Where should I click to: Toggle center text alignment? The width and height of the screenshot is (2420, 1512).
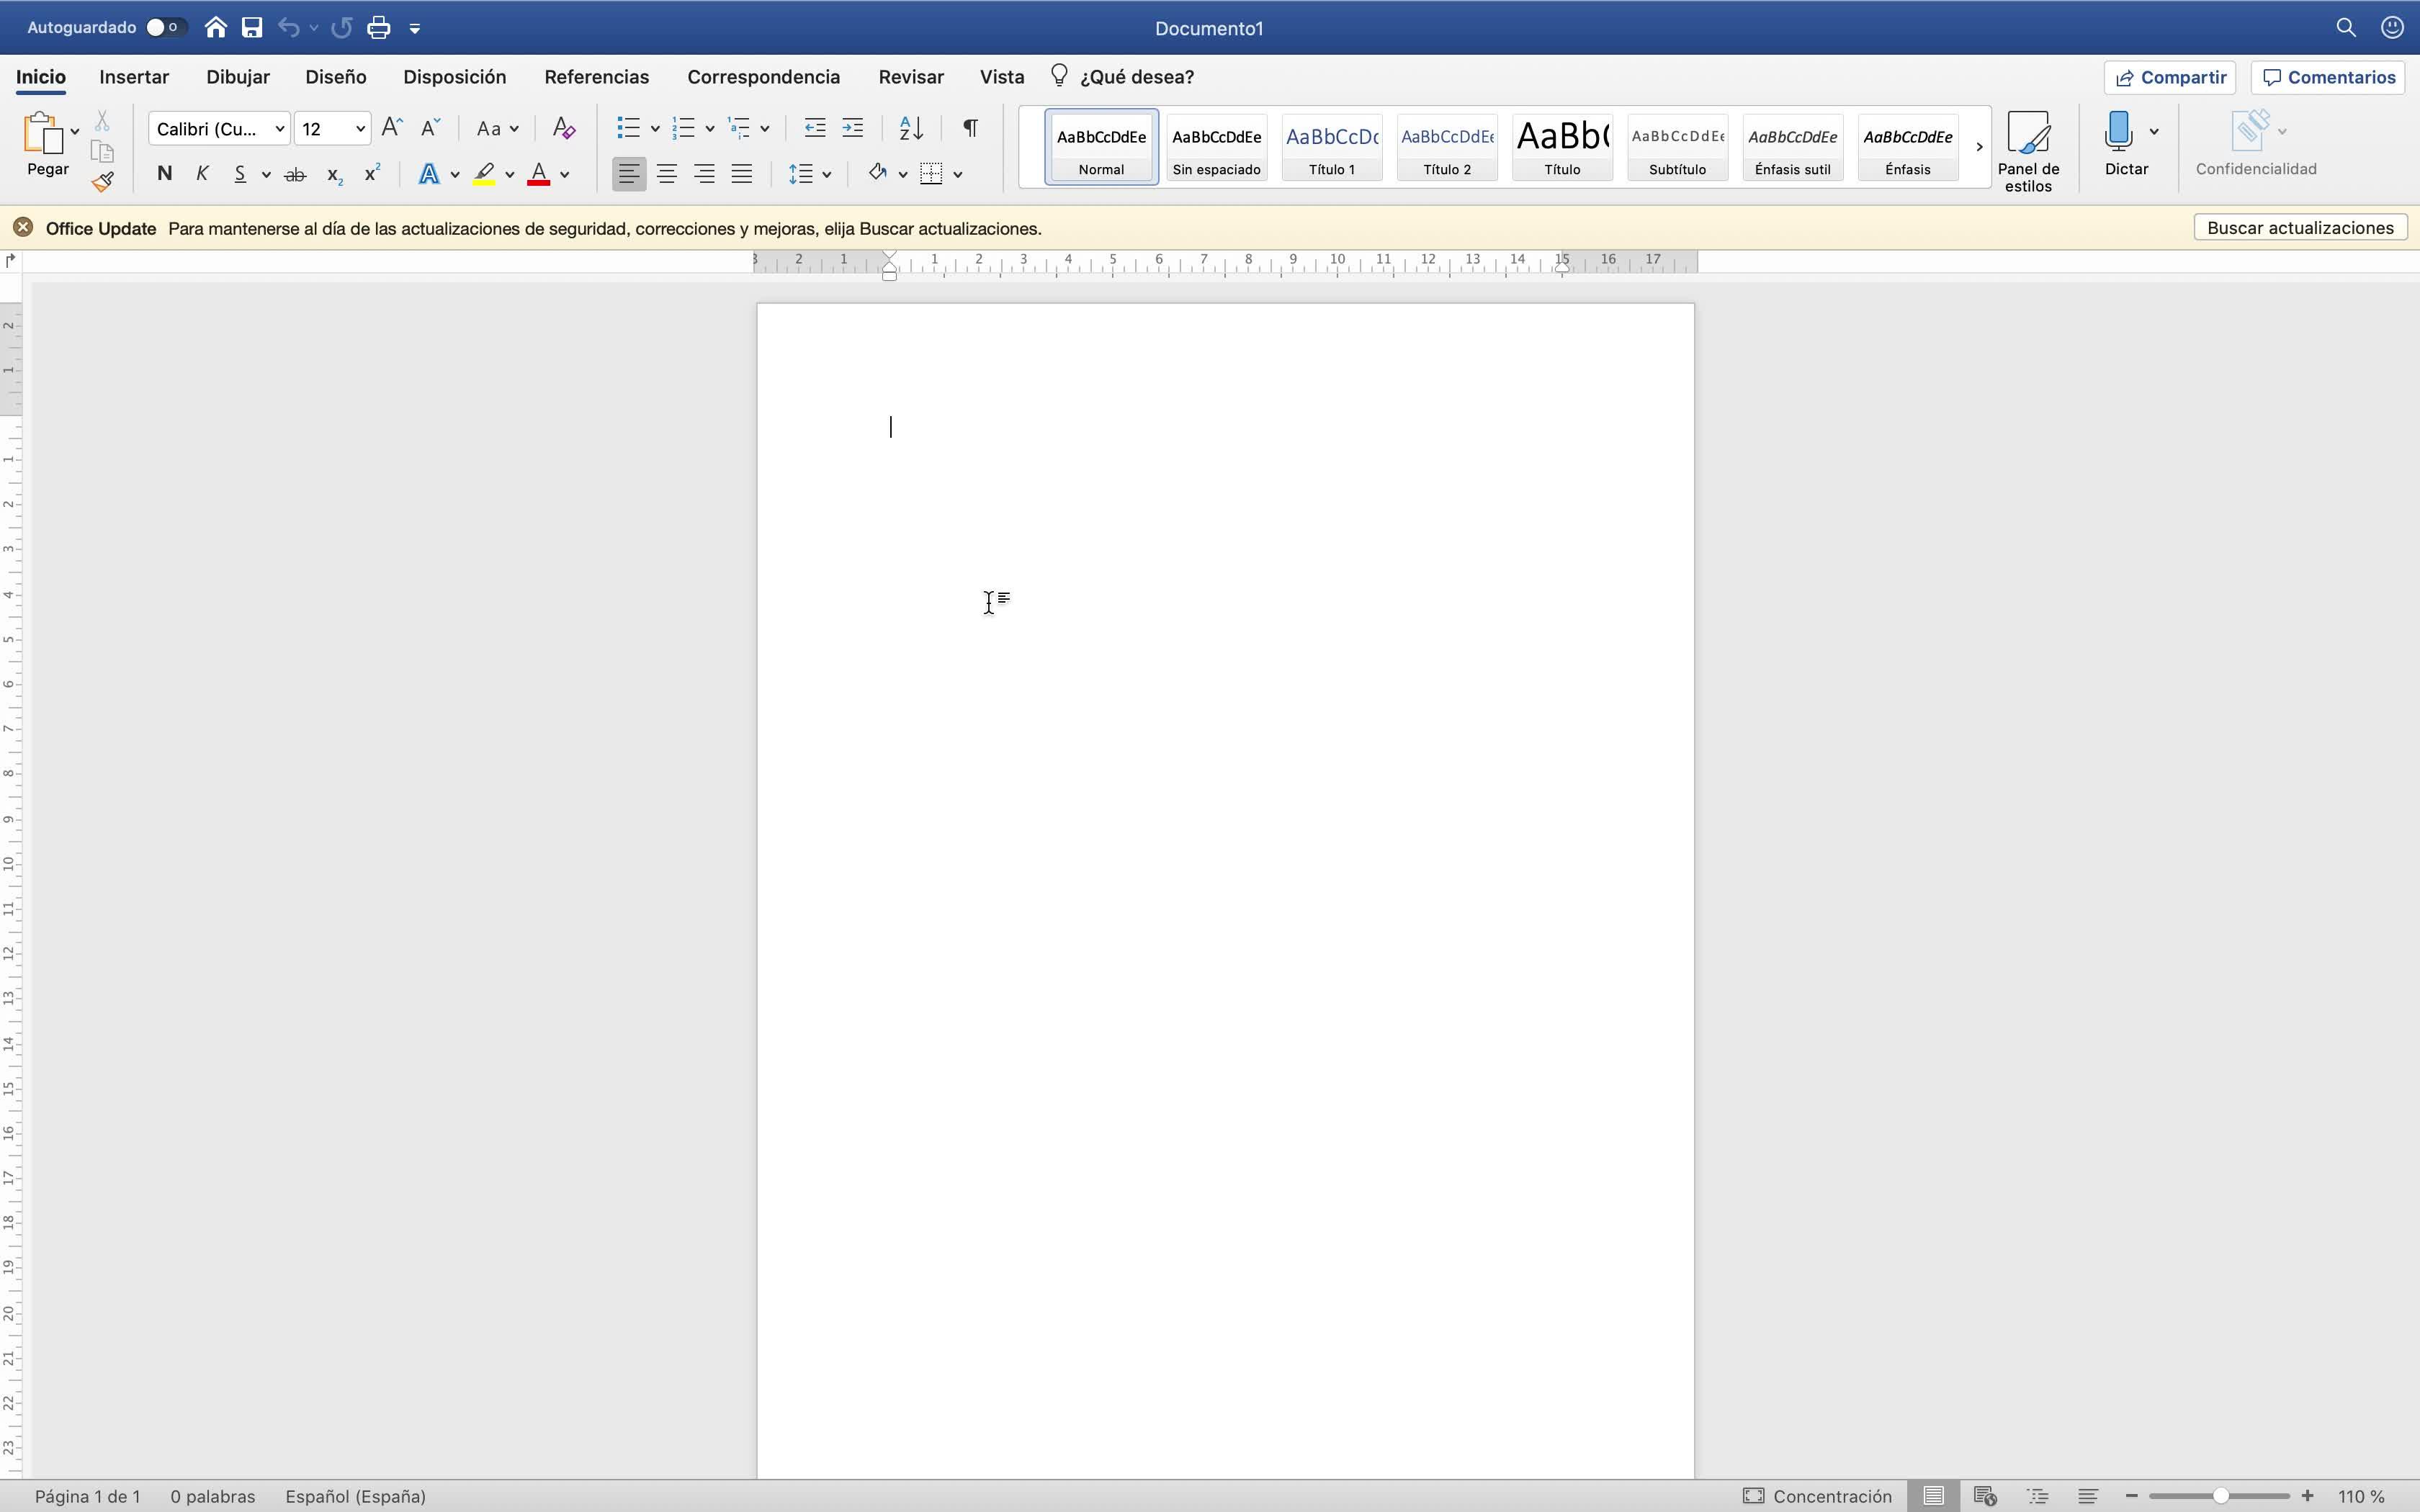click(666, 174)
